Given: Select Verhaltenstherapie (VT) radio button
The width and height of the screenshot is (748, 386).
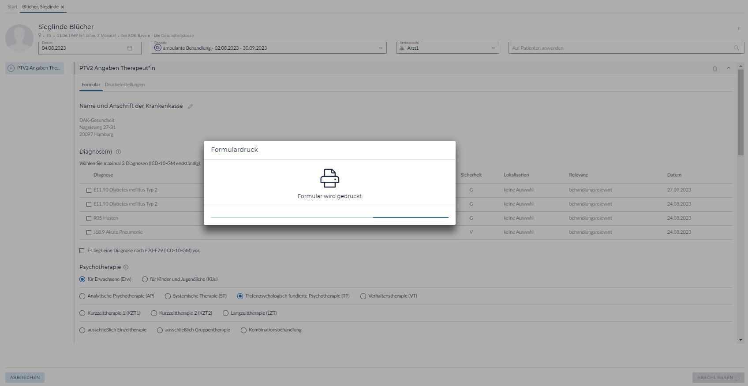Looking at the screenshot, I should [x=363, y=296].
